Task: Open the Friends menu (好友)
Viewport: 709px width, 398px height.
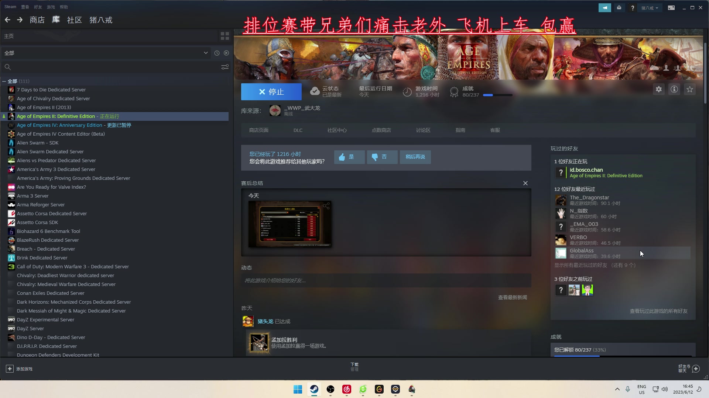Action: click(x=38, y=7)
